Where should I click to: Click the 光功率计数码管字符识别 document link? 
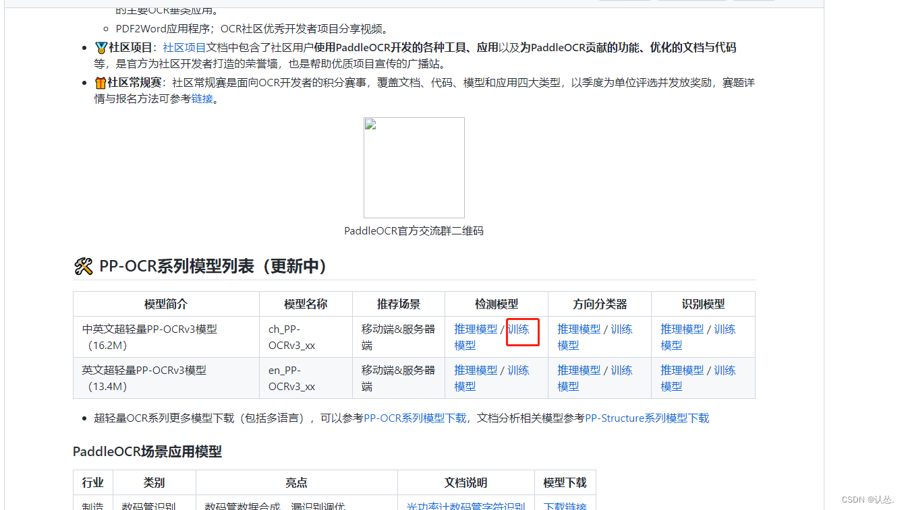coord(465,505)
